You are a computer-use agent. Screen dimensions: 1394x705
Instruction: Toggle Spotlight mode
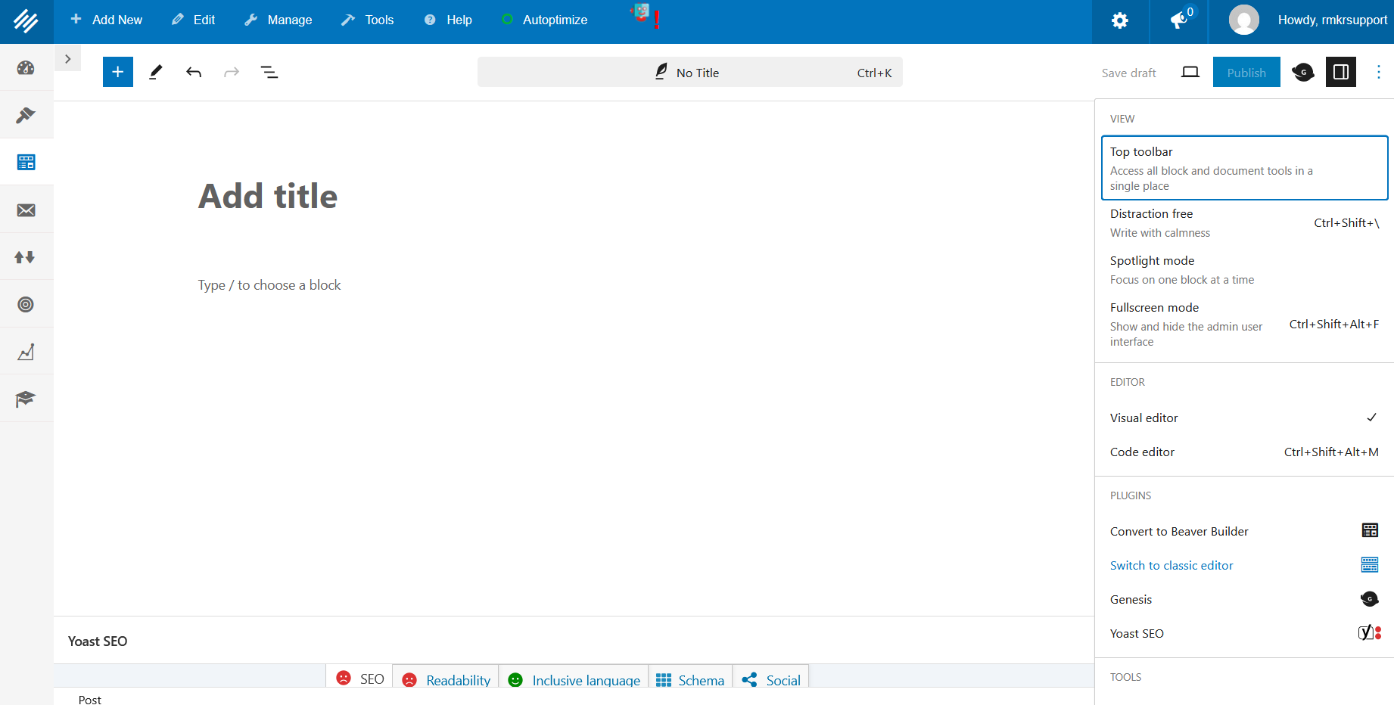coord(1244,269)
